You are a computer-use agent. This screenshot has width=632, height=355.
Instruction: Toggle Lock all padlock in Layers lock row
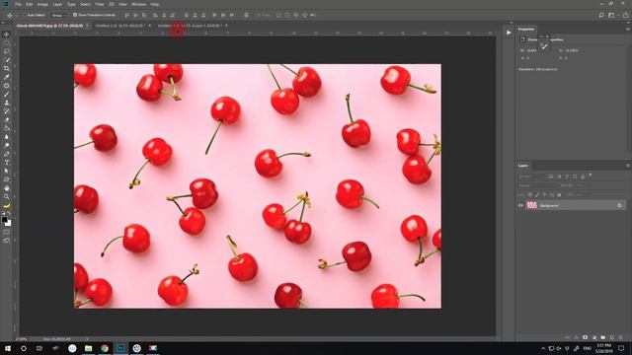(559, 194)
